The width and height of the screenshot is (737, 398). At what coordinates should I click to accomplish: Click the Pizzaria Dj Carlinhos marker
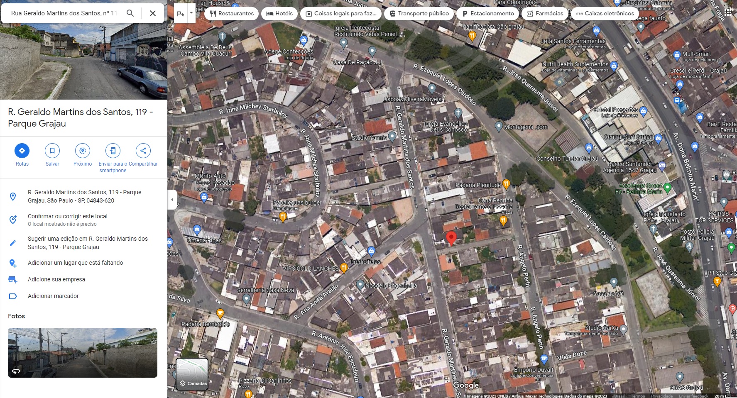tap(248, 393)
